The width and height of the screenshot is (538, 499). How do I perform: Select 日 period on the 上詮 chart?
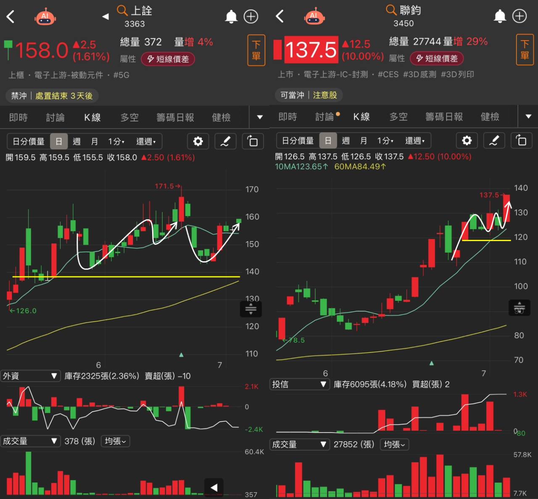59,142
